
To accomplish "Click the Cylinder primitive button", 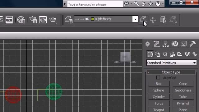I will (x=159, y=97).
